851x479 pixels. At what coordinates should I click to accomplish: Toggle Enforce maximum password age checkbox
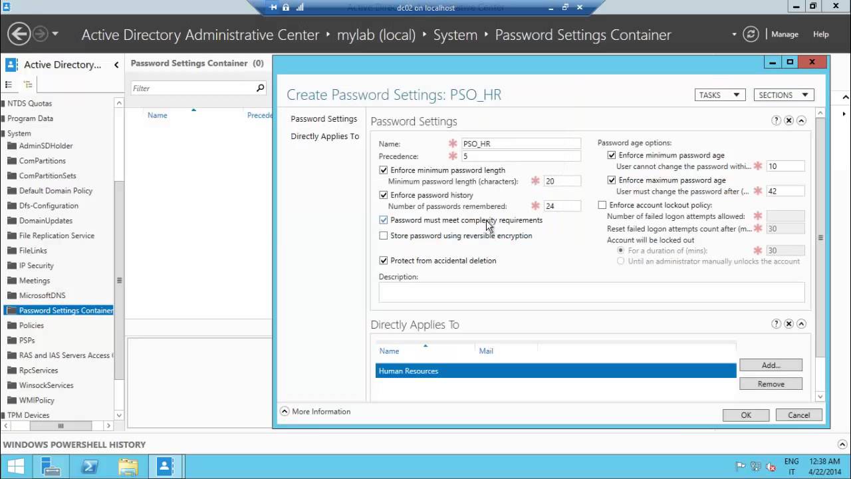click(612, 180)
